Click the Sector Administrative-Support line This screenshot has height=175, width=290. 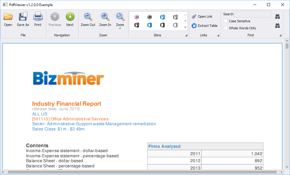pos(94,124)
